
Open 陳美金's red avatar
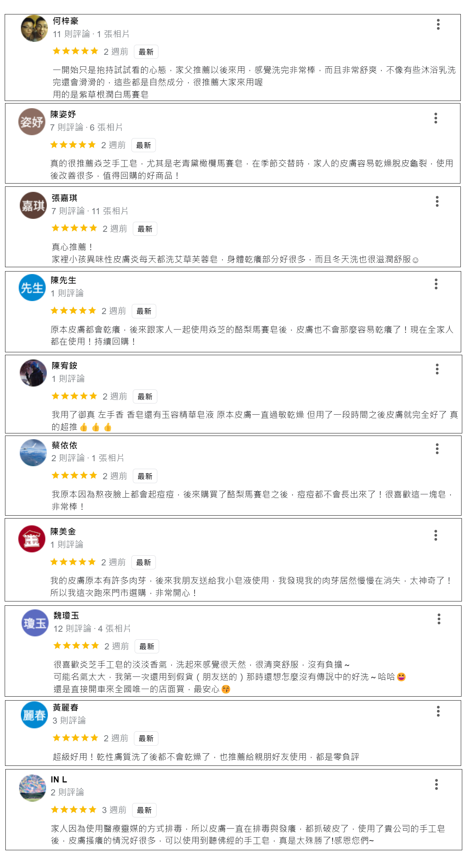32,539
